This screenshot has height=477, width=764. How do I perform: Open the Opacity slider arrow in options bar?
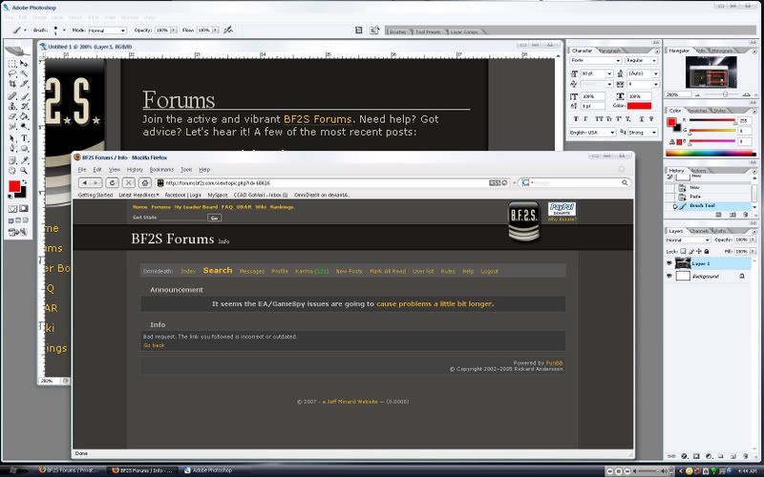point(174,31)
